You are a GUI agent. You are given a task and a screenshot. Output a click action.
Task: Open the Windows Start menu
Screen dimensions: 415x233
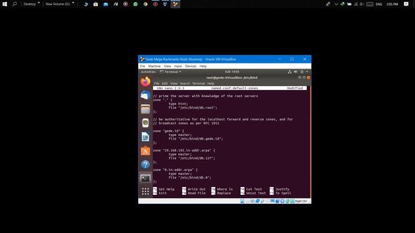5,4
